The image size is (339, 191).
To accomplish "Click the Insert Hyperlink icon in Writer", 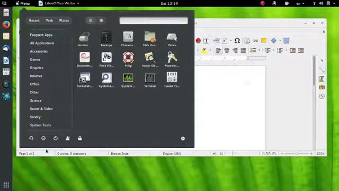I will (255, 40).
